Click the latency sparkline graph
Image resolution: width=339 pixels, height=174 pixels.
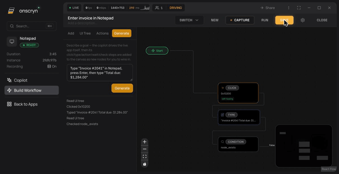click(x=145, y=8)
